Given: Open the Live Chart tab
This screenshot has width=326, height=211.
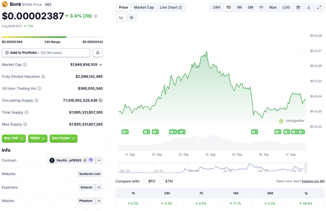Looking at the screenshot, I should click(171, 8).
